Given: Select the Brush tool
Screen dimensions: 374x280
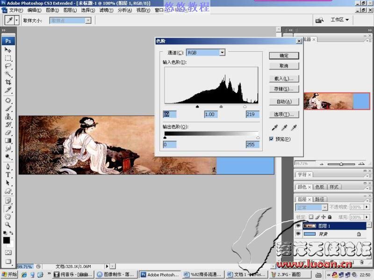Looking at the screenshot, I should coord(8,108).
